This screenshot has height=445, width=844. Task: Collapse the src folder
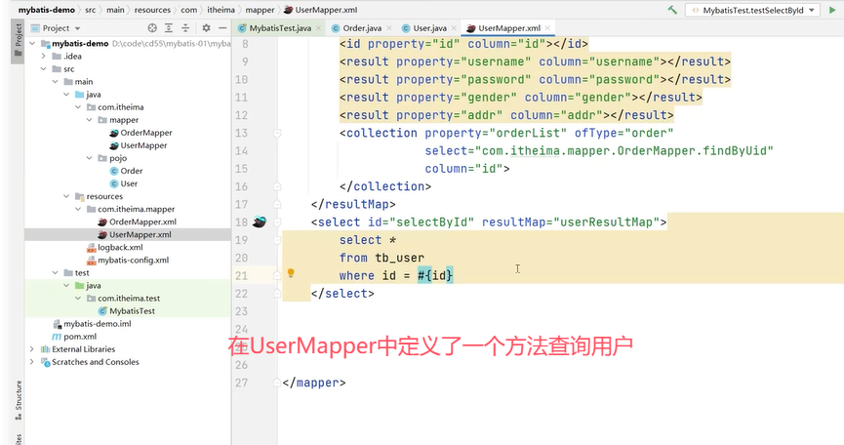tap(44, 69)
